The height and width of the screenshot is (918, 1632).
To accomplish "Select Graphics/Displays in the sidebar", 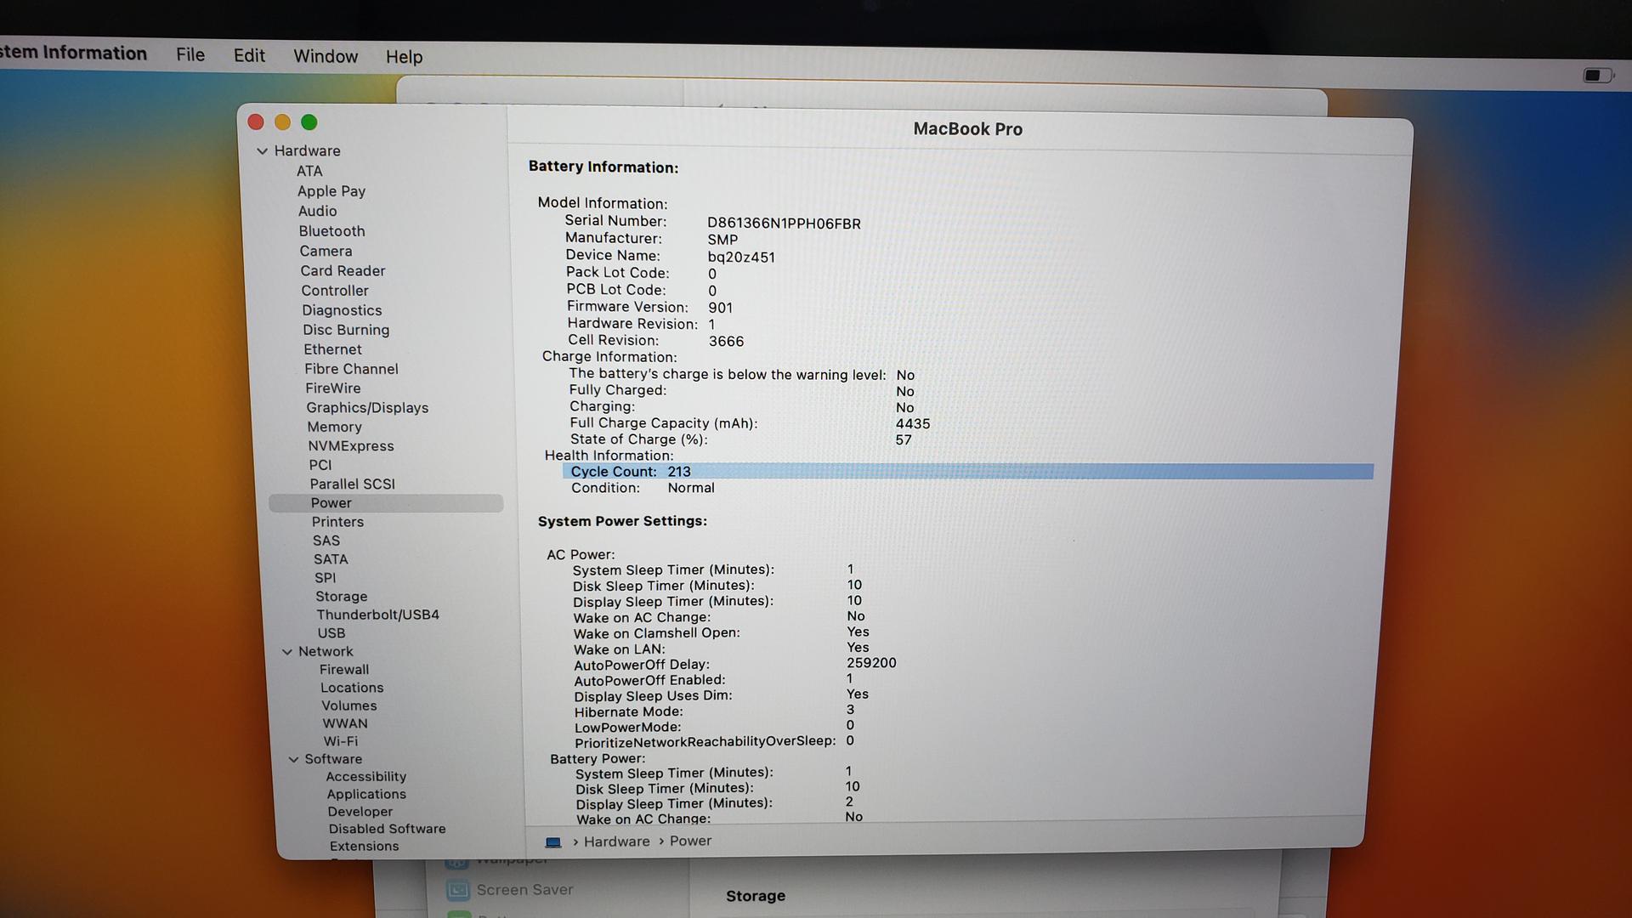I will 367,408.
